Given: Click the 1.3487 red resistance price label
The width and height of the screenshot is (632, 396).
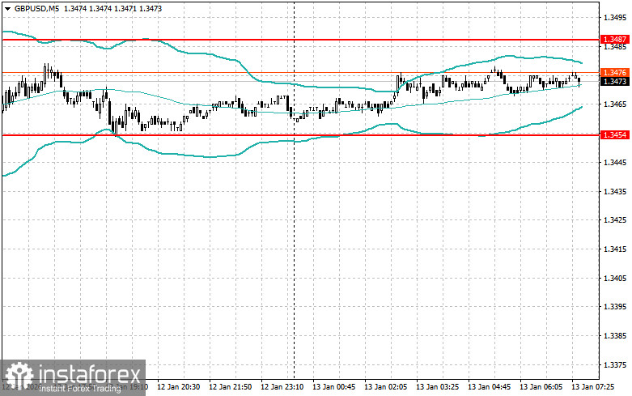Looking at the screenshot, I should click(615, 39).
